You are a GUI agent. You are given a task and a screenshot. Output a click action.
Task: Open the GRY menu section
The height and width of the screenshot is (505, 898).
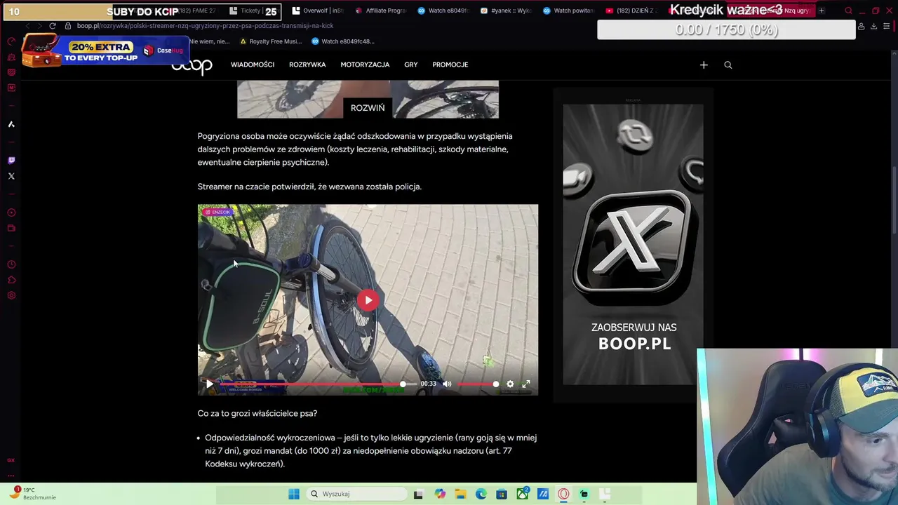tap(411, 65)
